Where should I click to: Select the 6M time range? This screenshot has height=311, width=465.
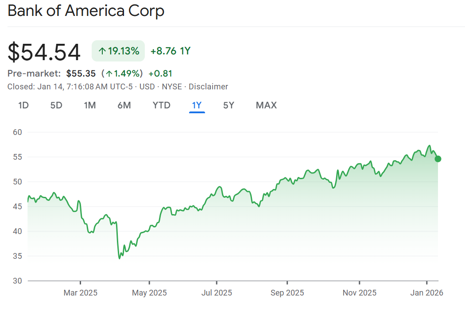(124, 105)
